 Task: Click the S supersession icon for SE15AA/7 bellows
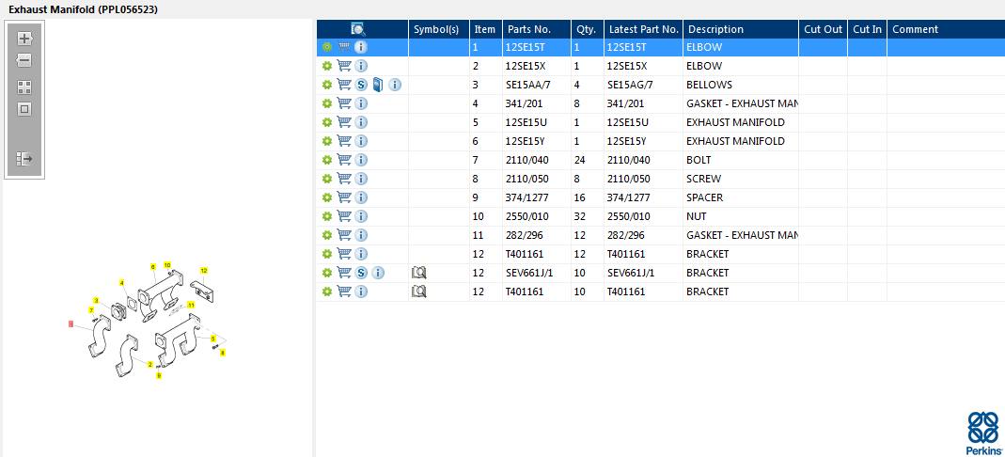pyautogui.click(x=361, y=85)
